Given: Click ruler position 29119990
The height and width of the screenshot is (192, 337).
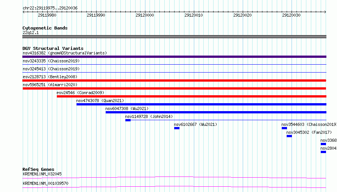Looking at the screenshot, I should 96,15.
